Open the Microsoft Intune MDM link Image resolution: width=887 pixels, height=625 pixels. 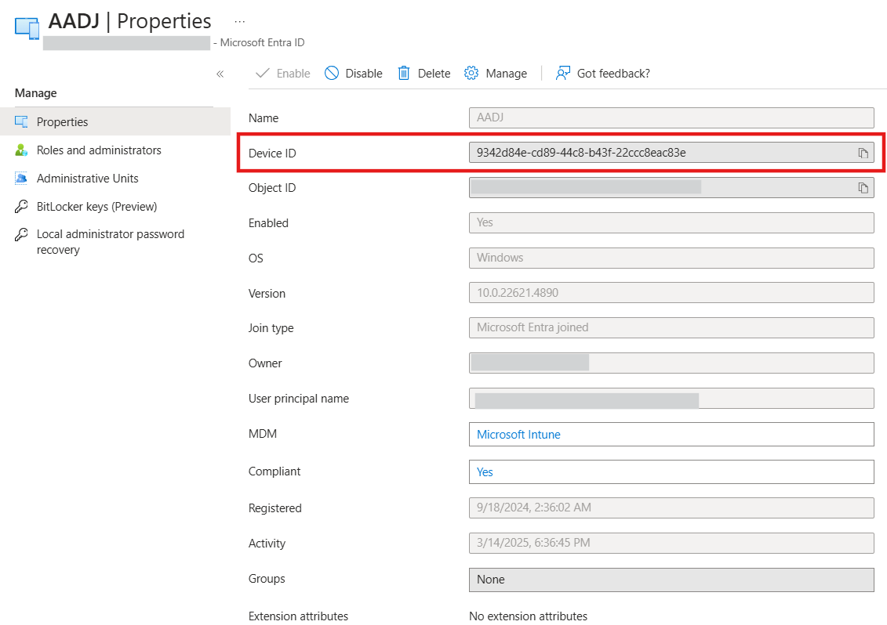pyautogui.click(x=518, y=435)
